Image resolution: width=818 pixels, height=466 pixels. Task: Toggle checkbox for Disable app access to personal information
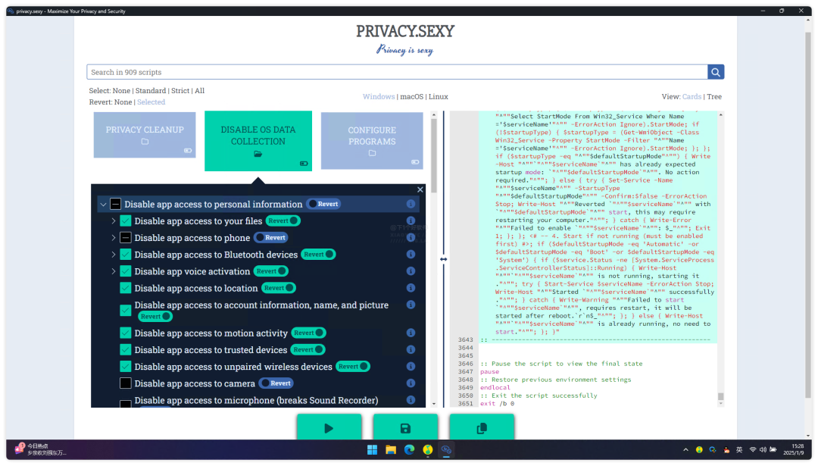116,204
